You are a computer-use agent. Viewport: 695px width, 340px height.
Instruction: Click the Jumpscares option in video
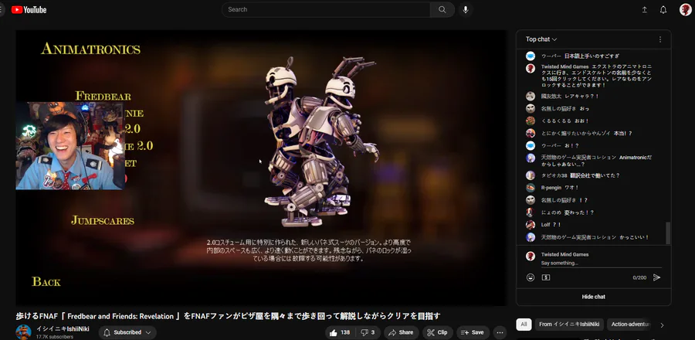click(x=103, y=220)
